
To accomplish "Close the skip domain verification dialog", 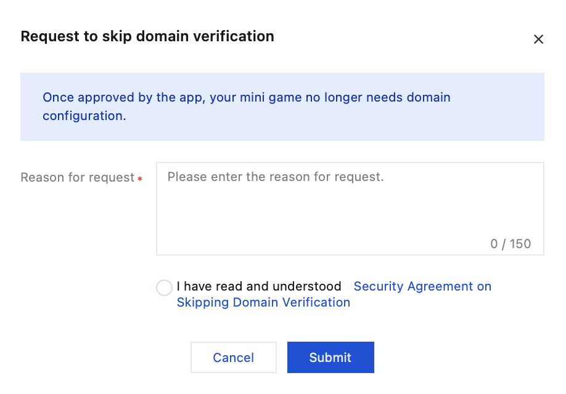I will coord(538,39).
